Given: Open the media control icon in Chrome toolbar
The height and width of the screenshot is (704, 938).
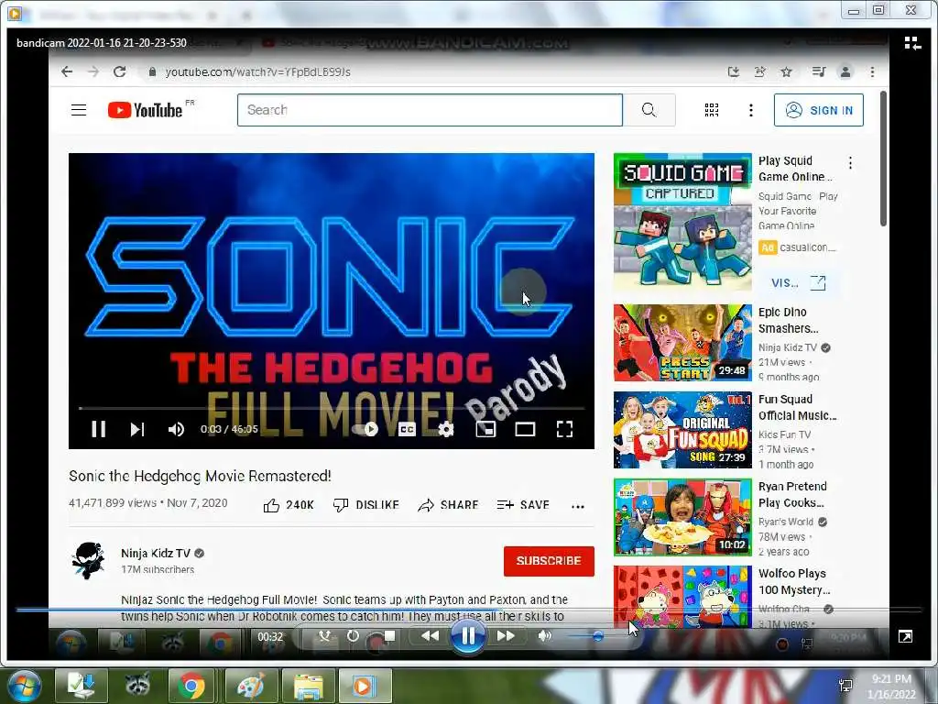Looking at the screenshot, I should click(x=818, y=71).
